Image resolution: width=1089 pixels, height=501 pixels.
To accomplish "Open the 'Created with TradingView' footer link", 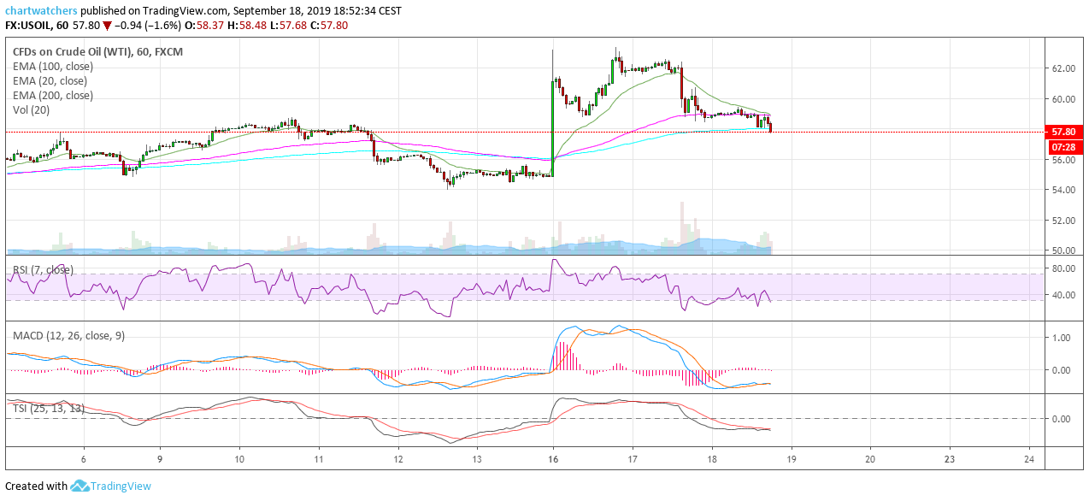I will pyautogui.click(x=78, y=486).
